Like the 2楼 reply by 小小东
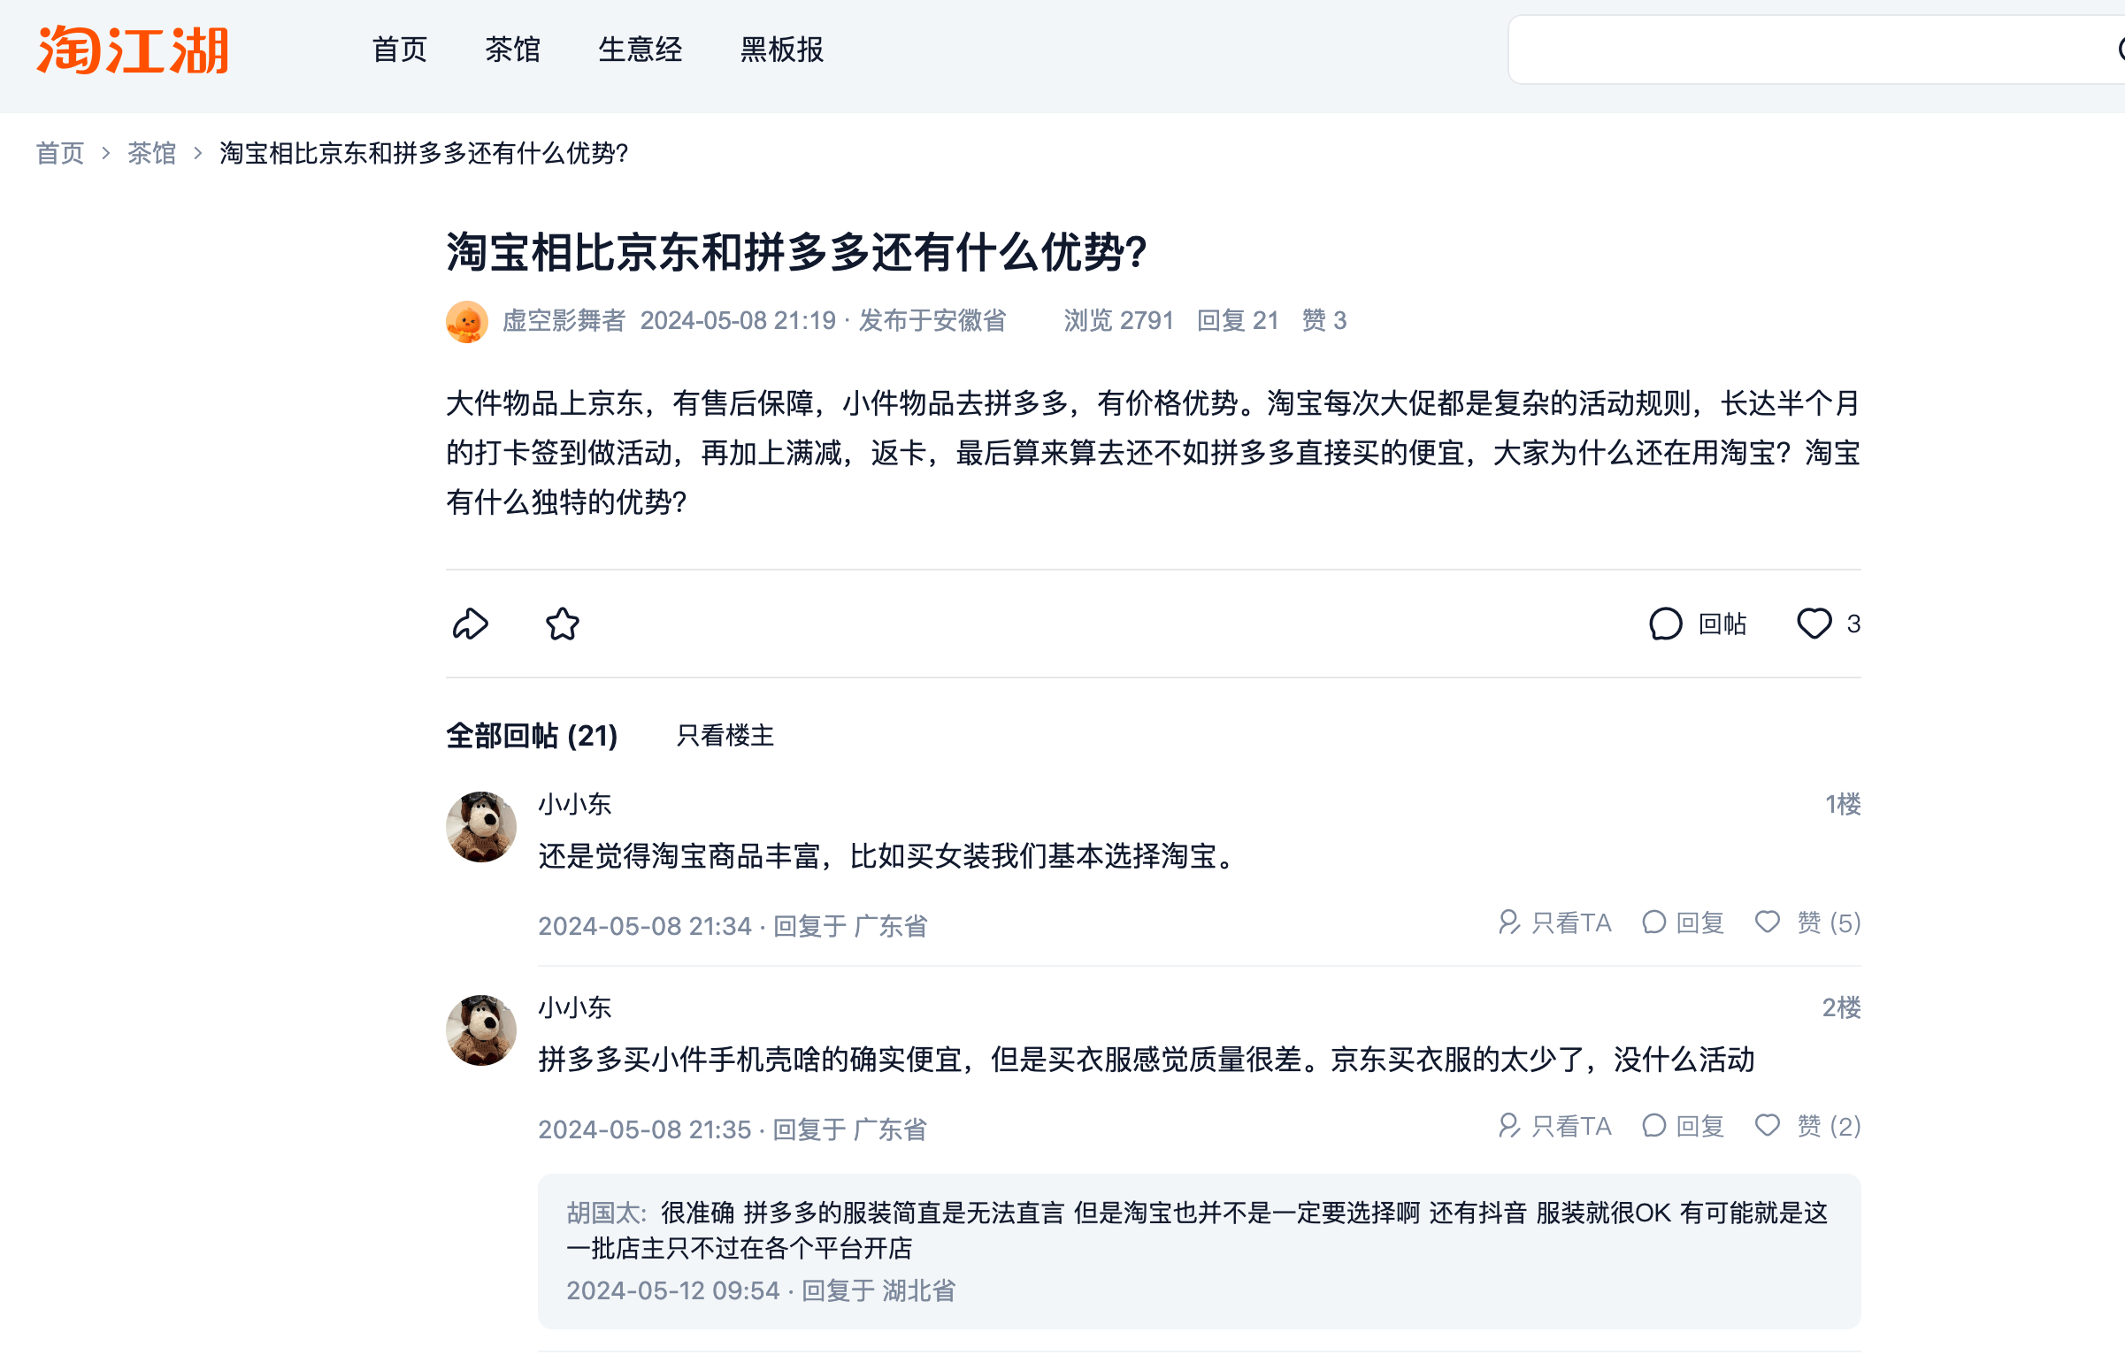 [x=1768, y=1126]
